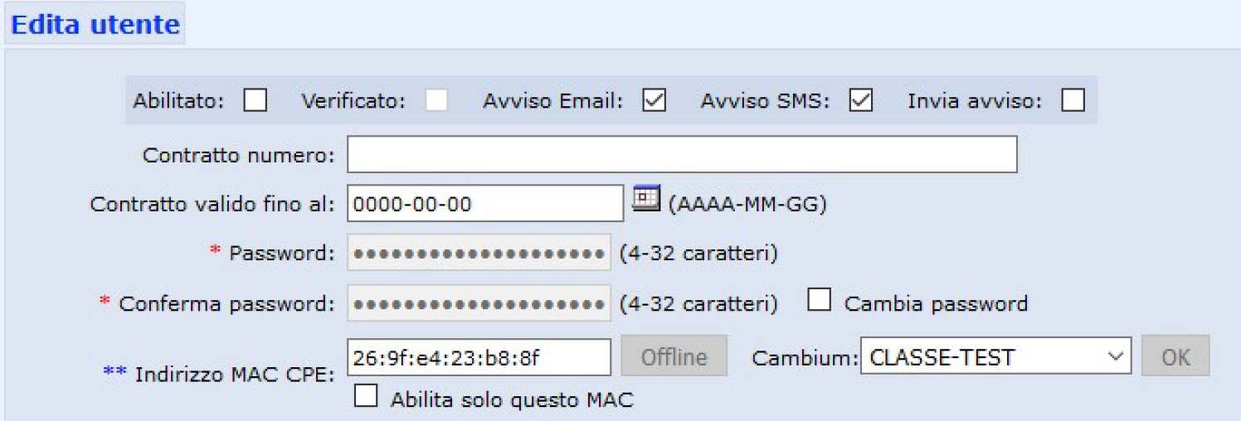Uncheck the Avviso SMS checkbox
The height and width of the screenshot is (421, 1241).
coord(860,100)
